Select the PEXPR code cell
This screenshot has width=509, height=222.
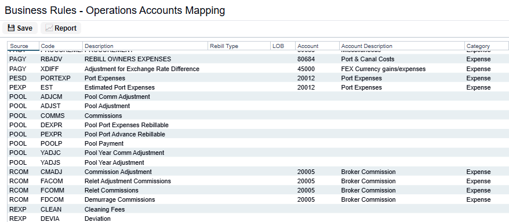pos(51,134)
